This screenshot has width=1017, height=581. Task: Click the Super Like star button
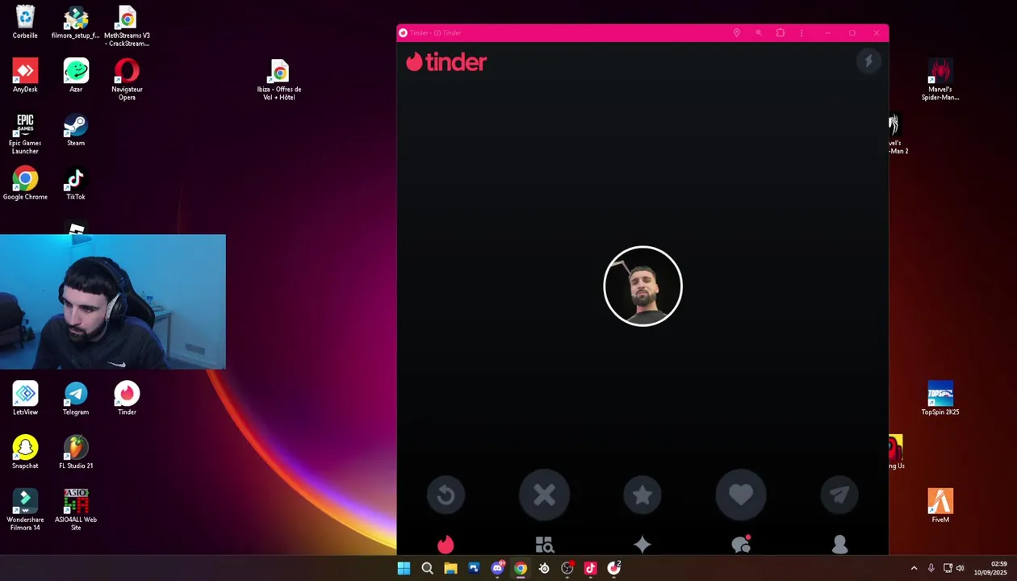coord(642,495)
